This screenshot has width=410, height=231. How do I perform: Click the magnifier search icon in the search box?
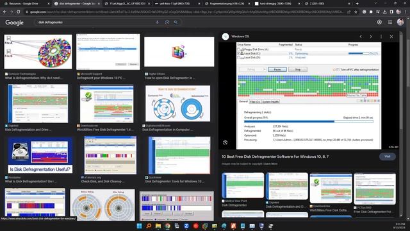click(x=176, y=22)
